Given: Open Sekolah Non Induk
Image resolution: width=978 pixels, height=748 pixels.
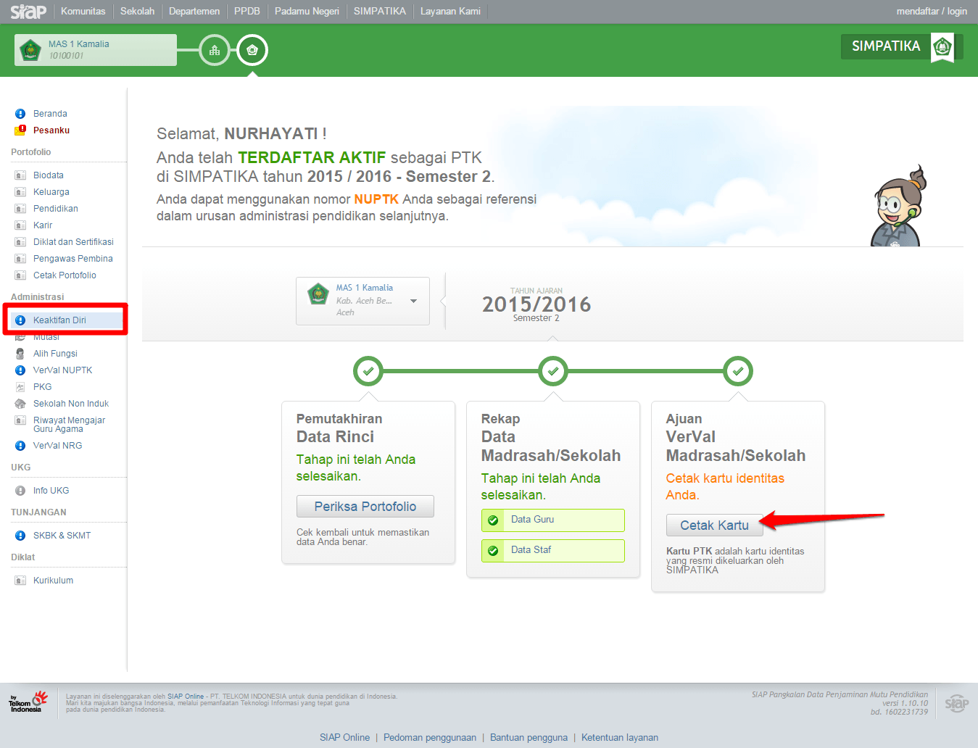Looking at the screenshot, I should (x=71, y=404).
